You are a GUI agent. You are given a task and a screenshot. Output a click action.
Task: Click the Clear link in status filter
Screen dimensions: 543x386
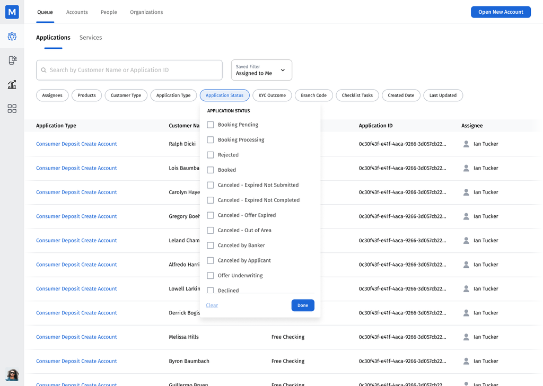pos(212,305)
